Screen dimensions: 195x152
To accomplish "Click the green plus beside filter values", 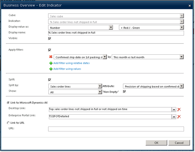I will tap(51, 69).
